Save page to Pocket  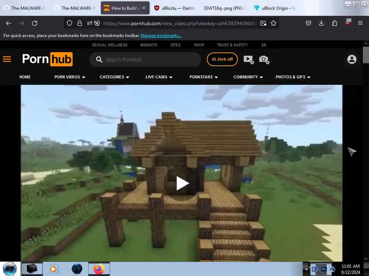308,23
